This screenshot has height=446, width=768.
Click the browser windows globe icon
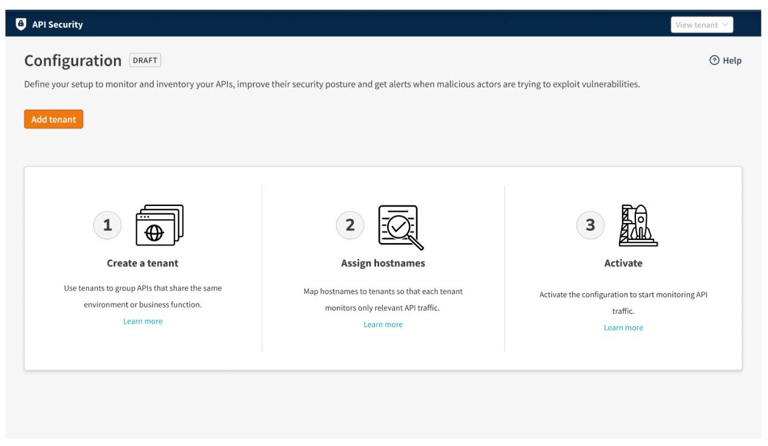coord(159,225)
